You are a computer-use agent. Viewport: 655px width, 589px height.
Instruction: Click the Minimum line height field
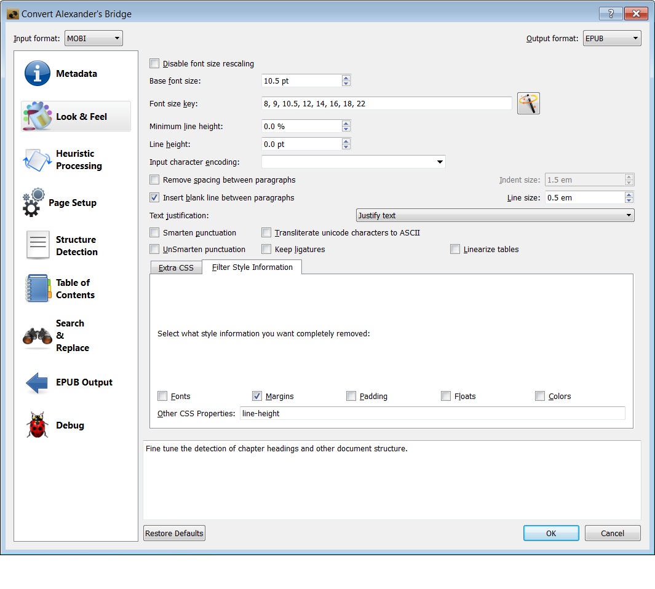coord(301,126)
